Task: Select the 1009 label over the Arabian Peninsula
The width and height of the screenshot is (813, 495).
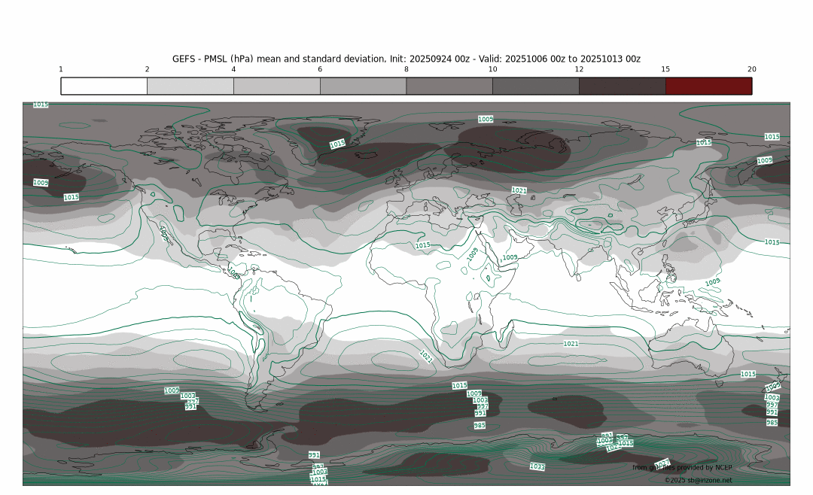Action: pyautogui.click(x=510, y=257)
